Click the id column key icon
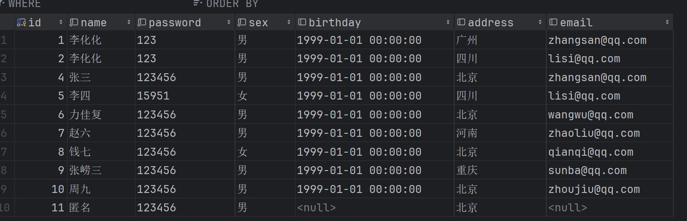 point(21,22)
